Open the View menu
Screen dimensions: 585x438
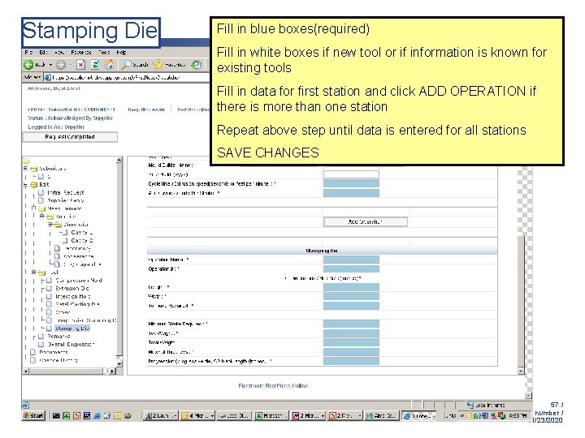tap(59, 53)
